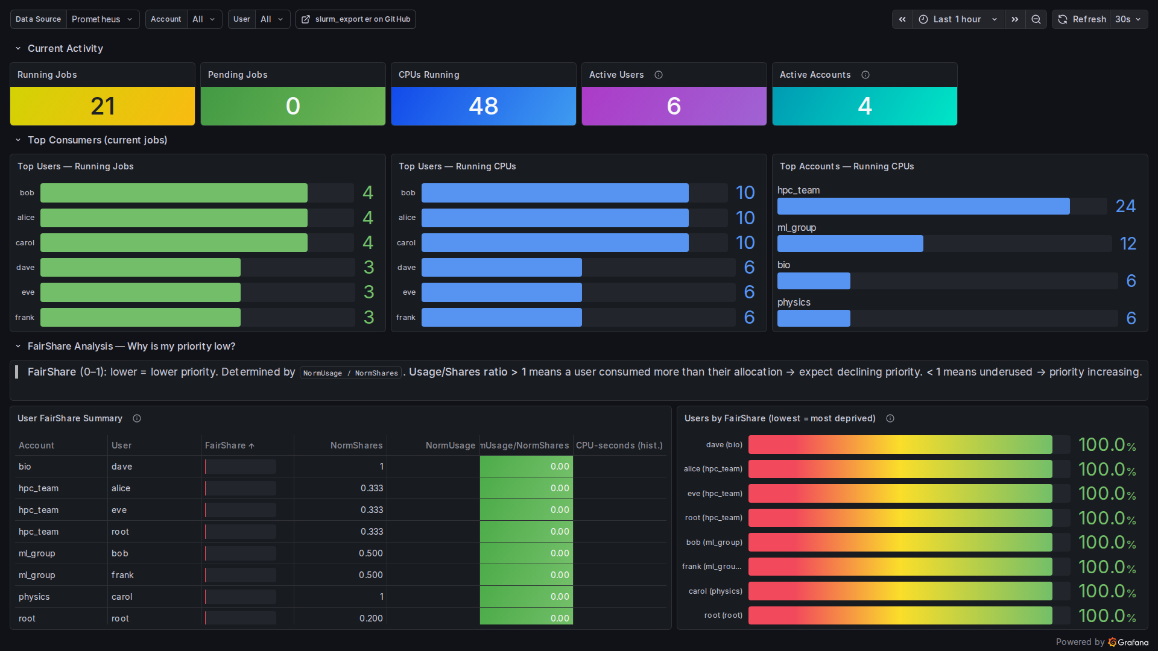Click the Refresh dashboard button
The width and height of the screenshot is (1158, 651).
(1082, 19)
